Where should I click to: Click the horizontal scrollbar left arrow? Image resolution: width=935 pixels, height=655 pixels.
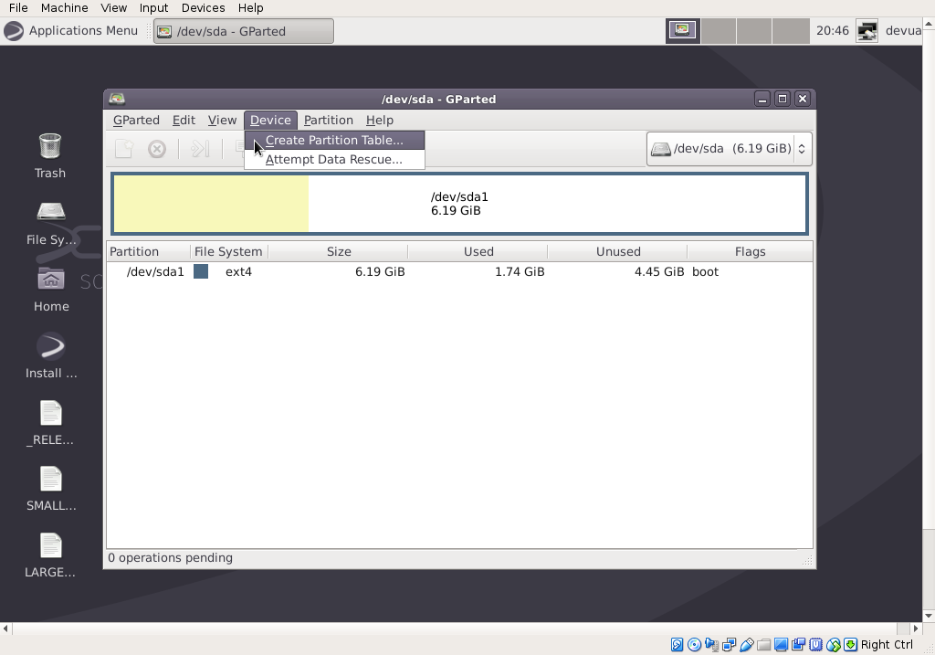click(5, 629)
